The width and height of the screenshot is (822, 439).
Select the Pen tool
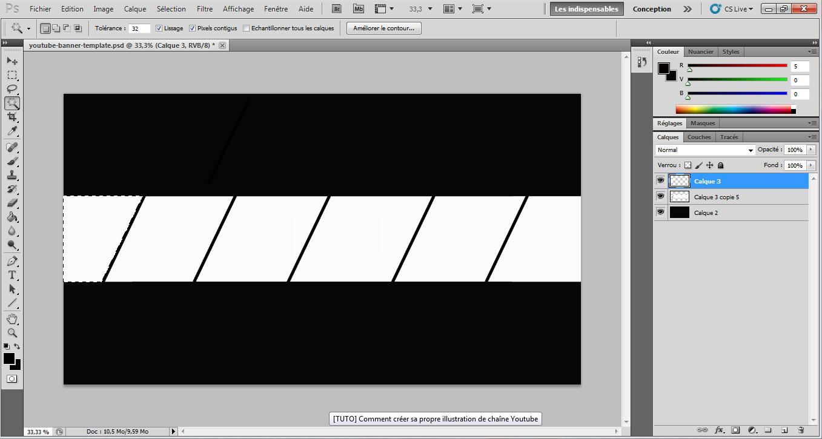click(12, 261)
